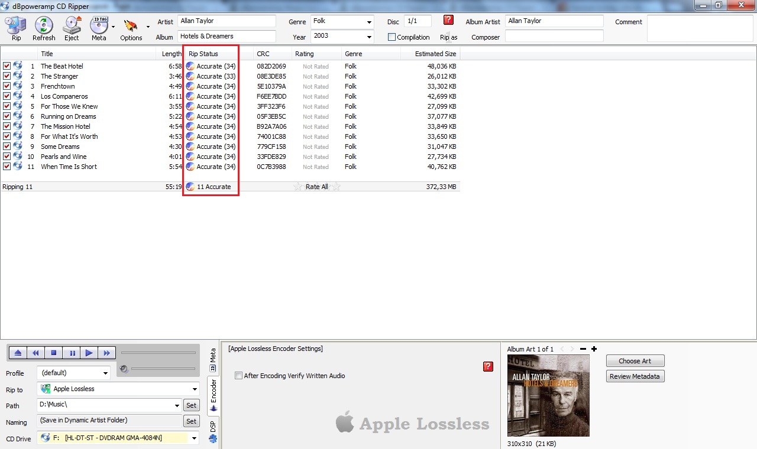This screenshot has height=449, width=757.
Task: Uncheck track 1 The Beat Hotel
Action: click(x=7, y=66)
